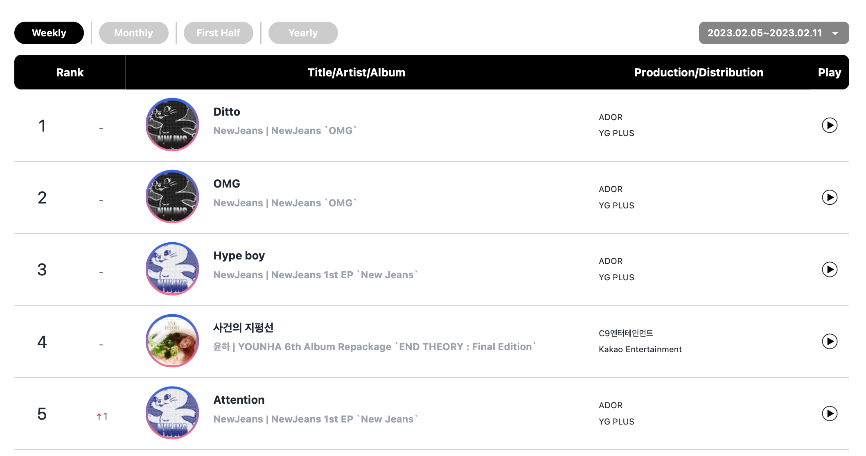Click the Hype boy album artwork
The image size is (866, 456).
point(172,268)
